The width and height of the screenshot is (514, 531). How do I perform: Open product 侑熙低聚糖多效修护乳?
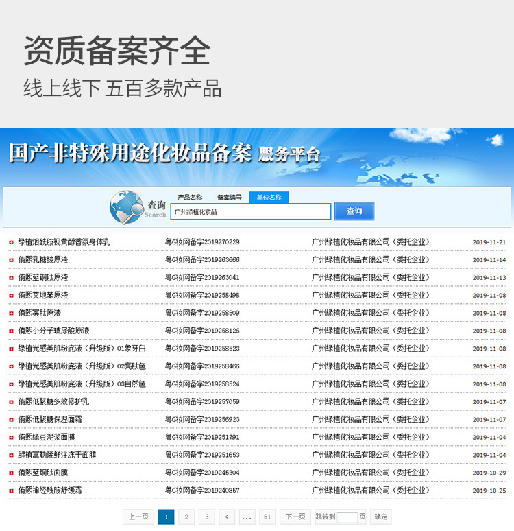click(53, 401)
